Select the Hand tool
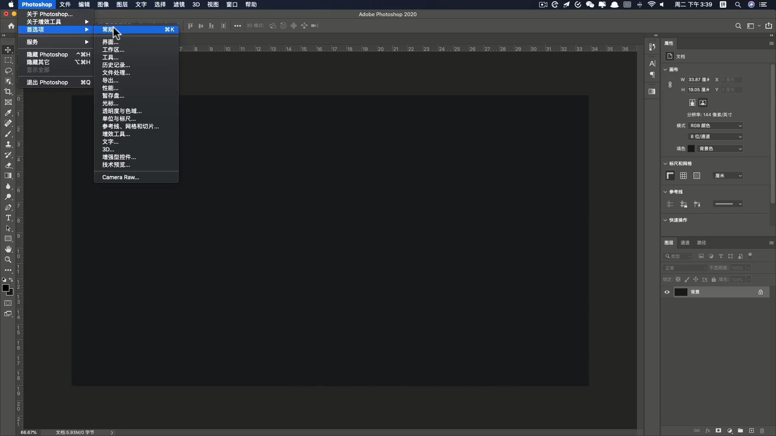This screenshot has height=436, width=776. click(8, 249)
